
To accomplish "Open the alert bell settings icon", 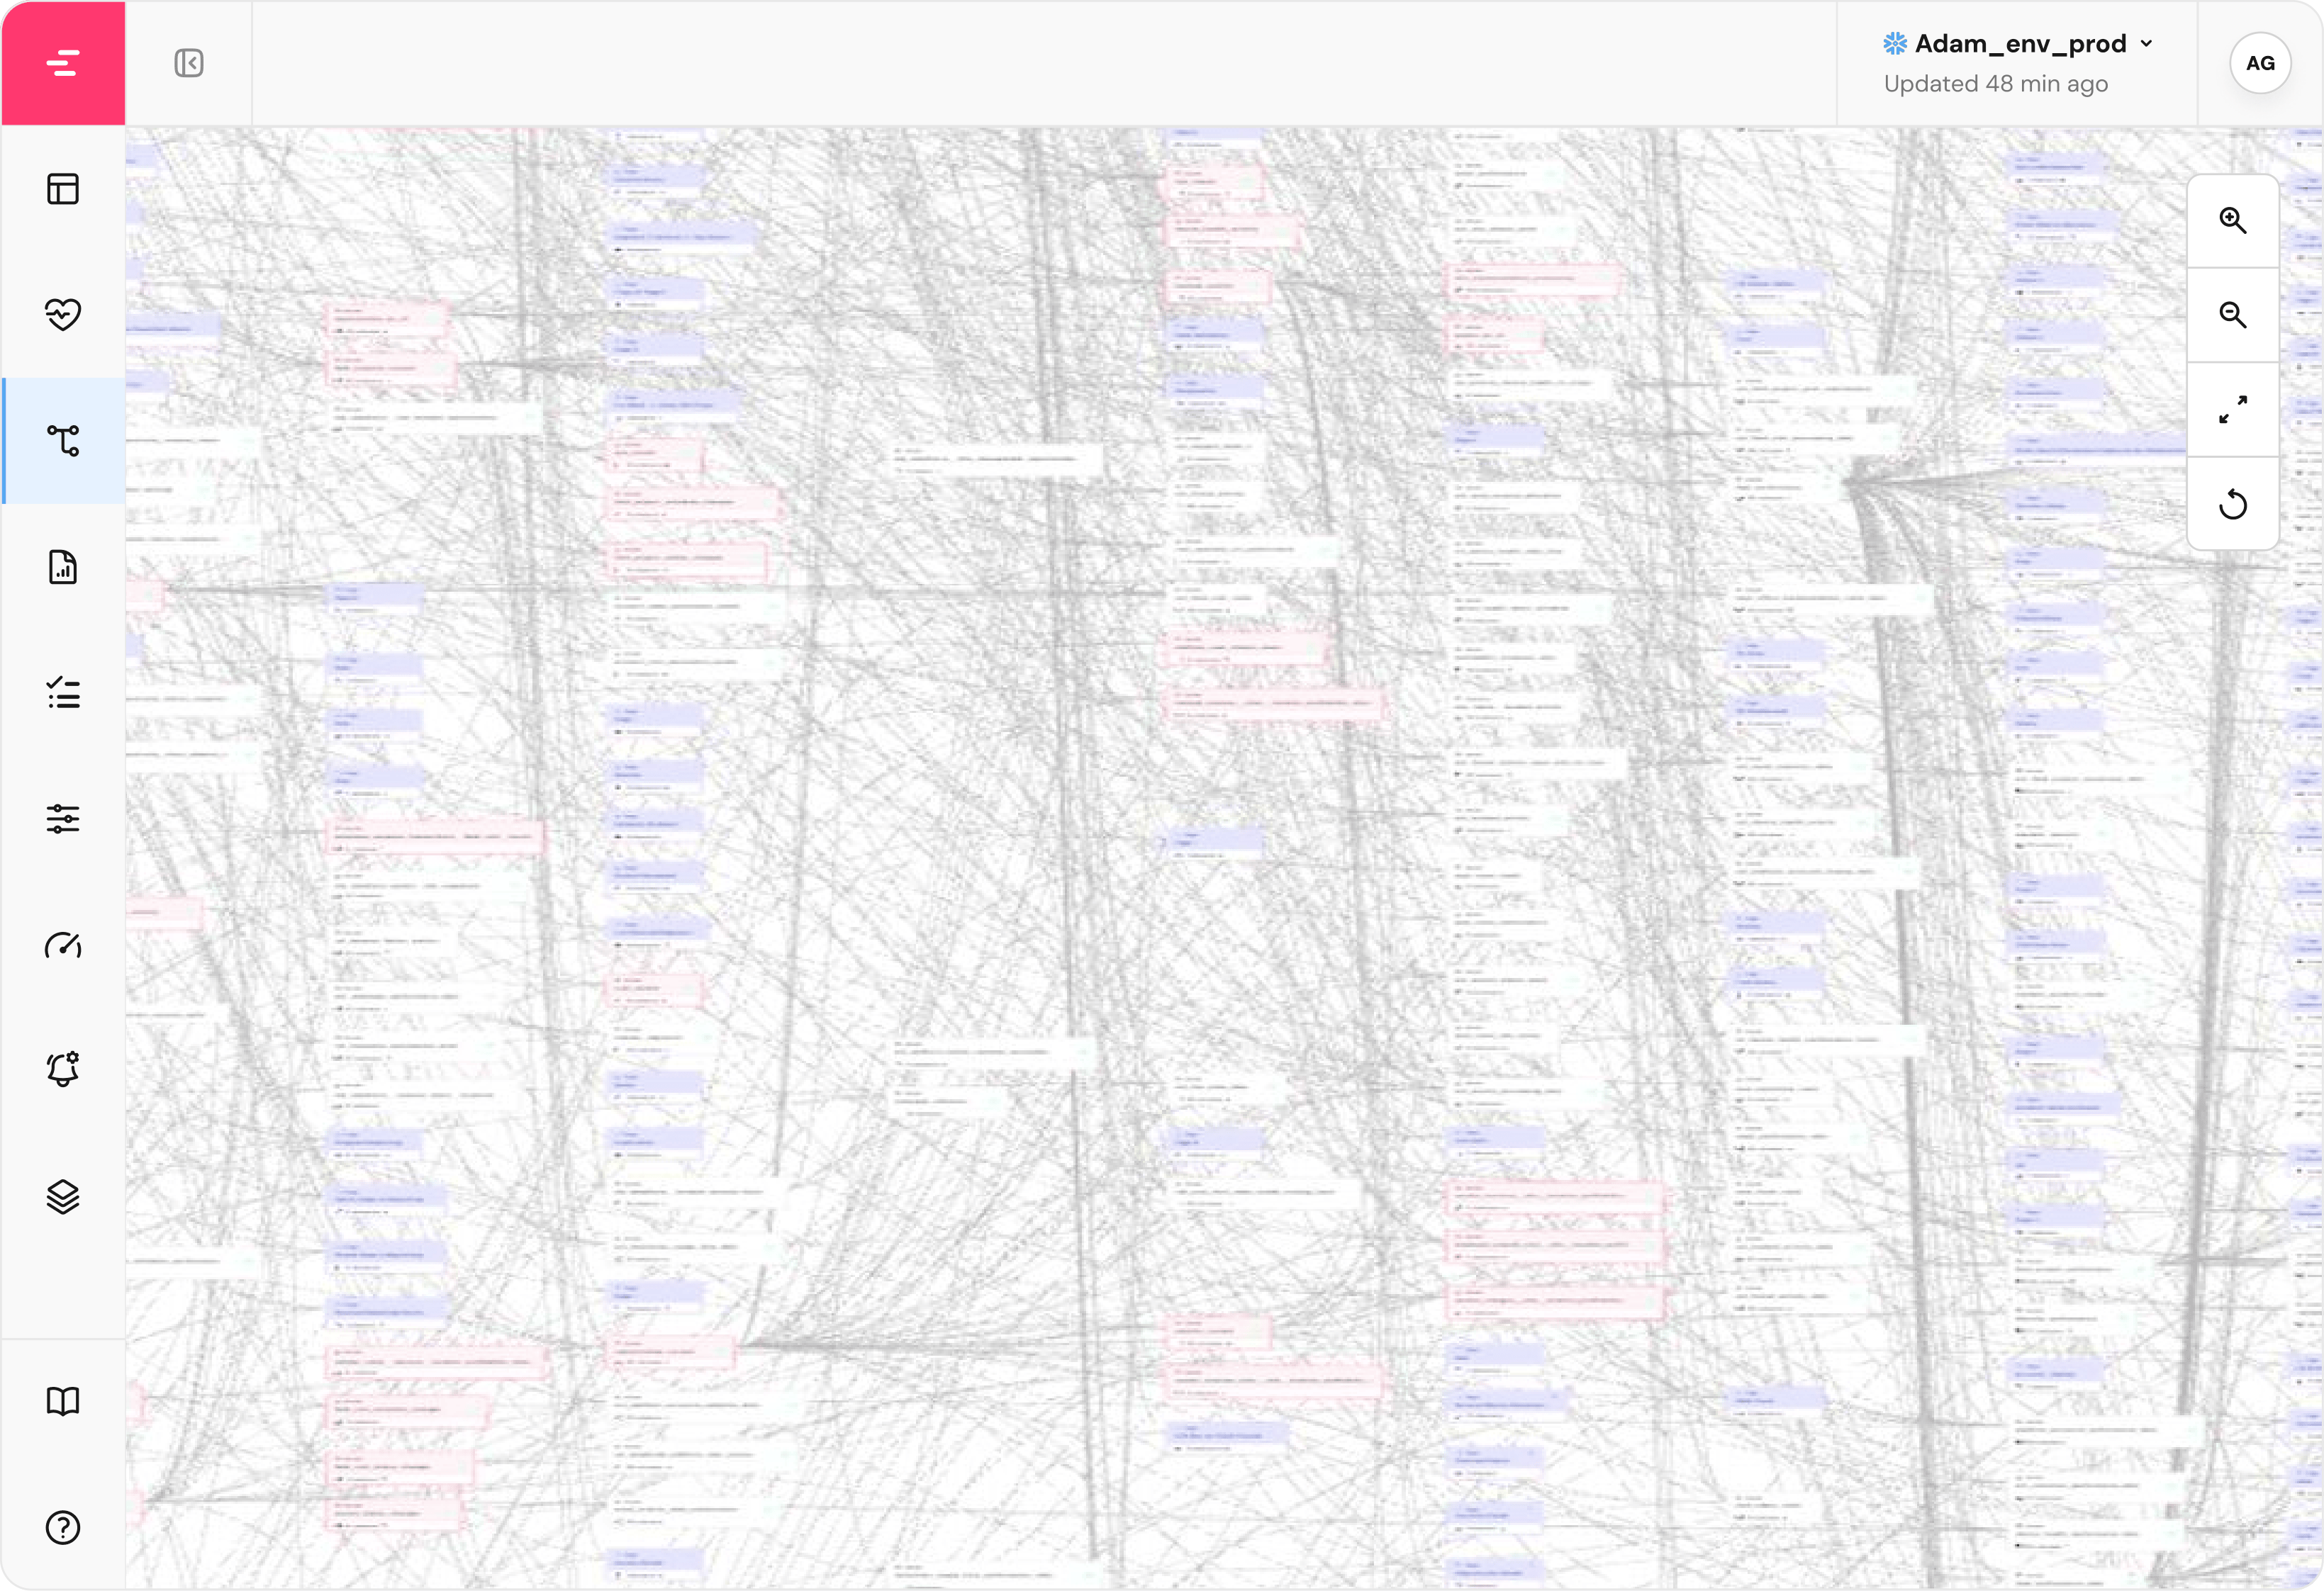I will point(63,1070).
